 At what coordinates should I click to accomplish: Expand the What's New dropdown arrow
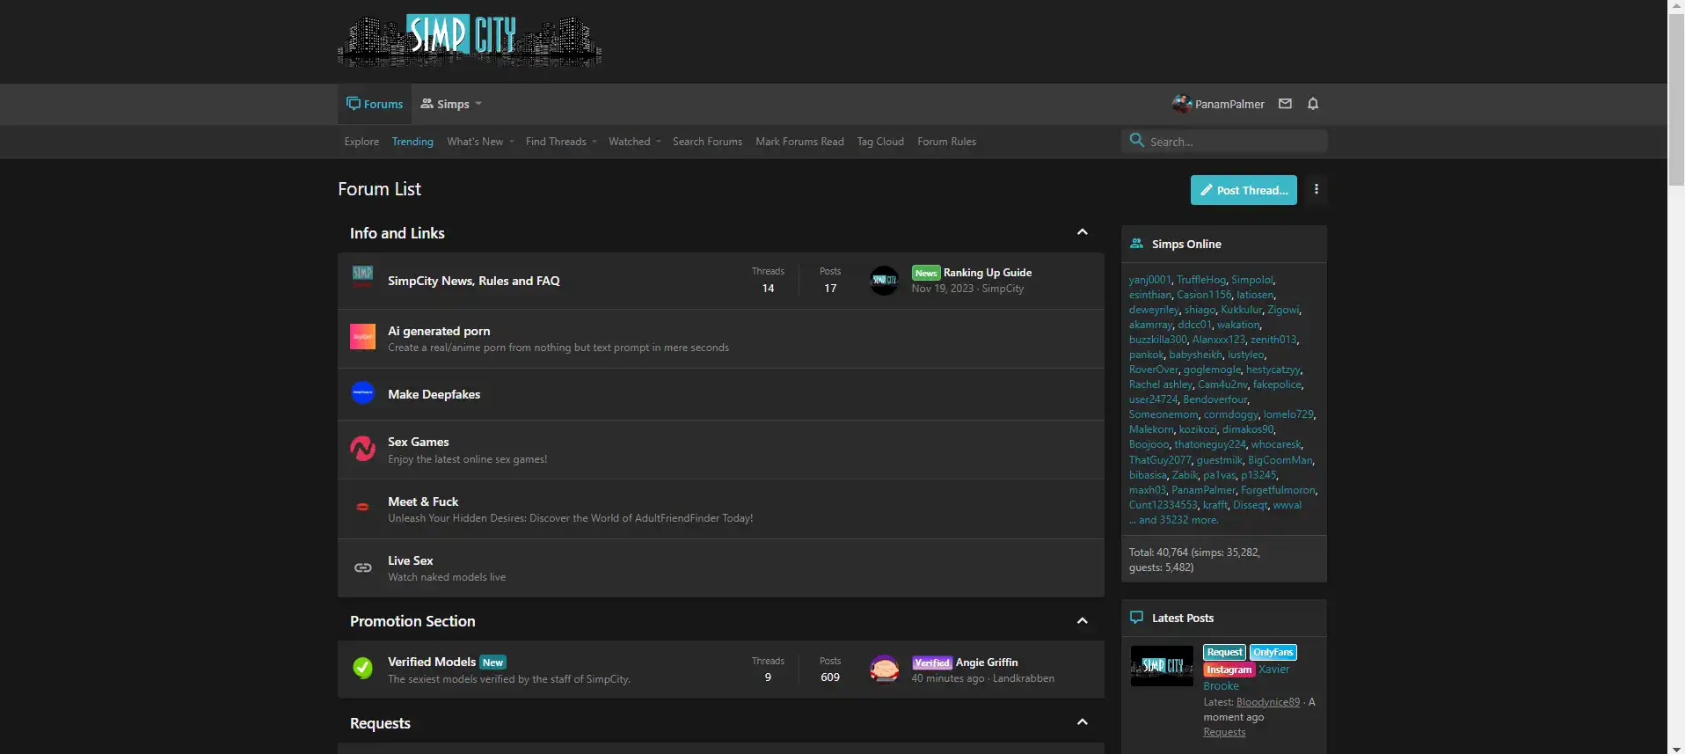click(511, 142)
